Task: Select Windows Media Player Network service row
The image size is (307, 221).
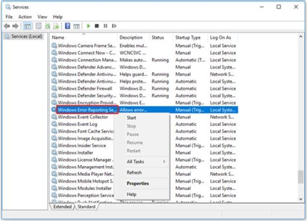Action: pyautogui.click(x=145, y=174)
